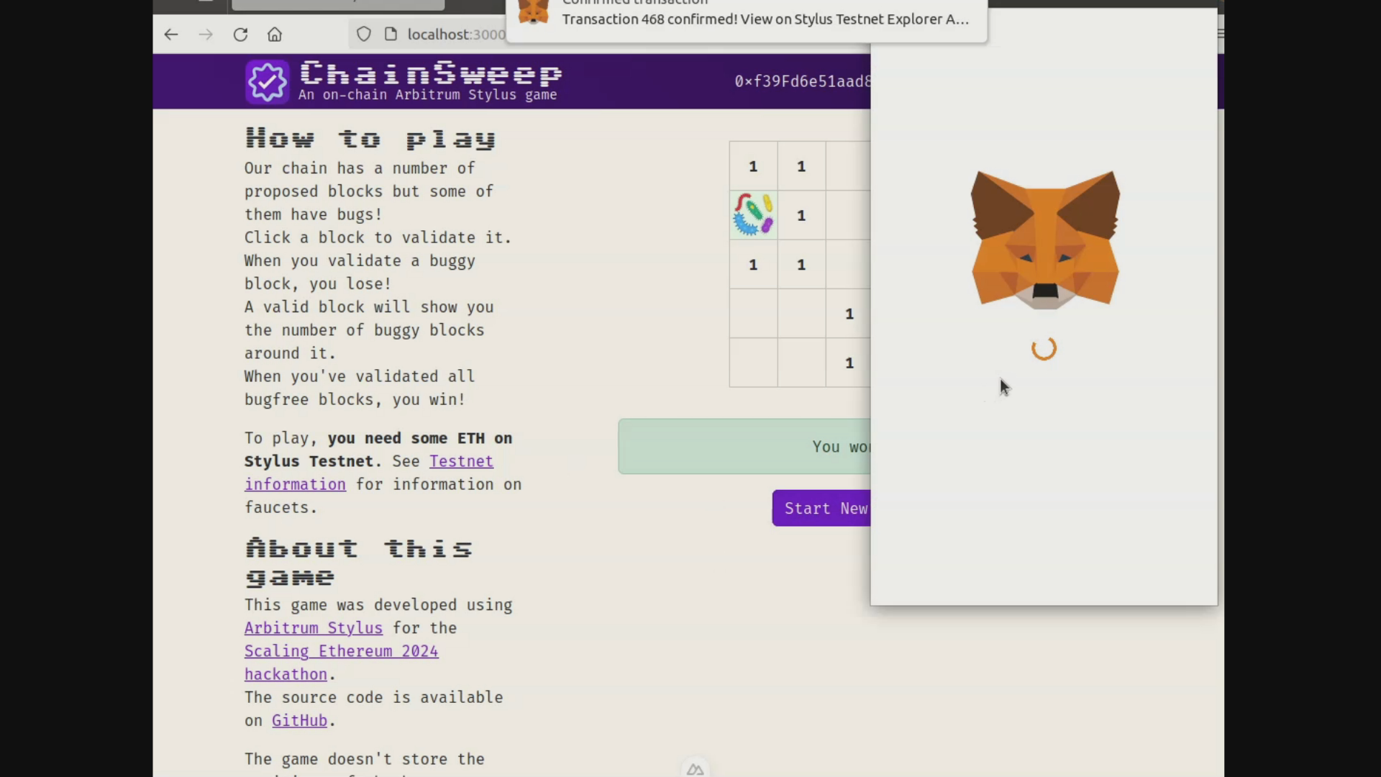Open the browser home icon

[275, 35]
